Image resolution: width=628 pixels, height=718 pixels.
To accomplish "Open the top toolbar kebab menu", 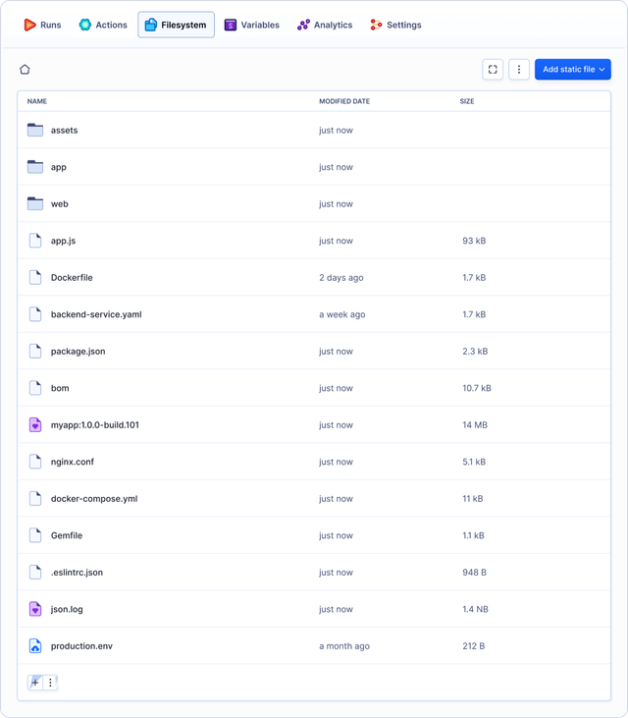I will pyautogui.click(x=519, y=70).
